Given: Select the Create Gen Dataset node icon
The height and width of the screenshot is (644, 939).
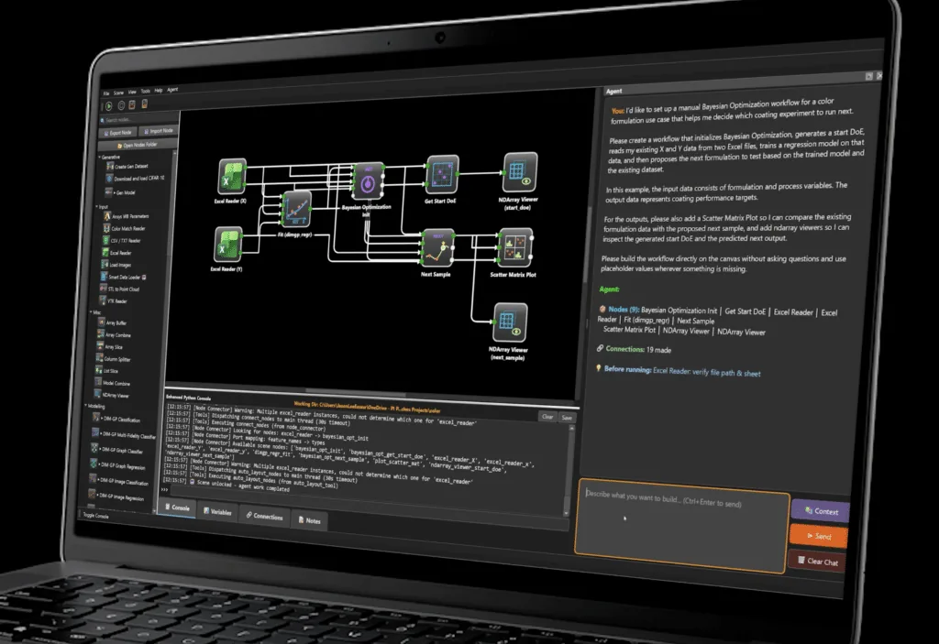Looking at the screenshot, I should point(110,167).
